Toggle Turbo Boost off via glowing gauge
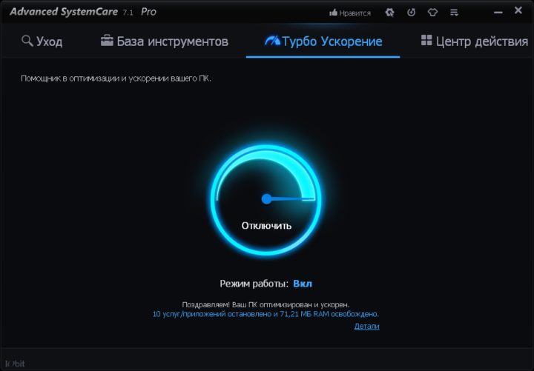The width and height of the screenshot is (534, 371). (266, 200)
